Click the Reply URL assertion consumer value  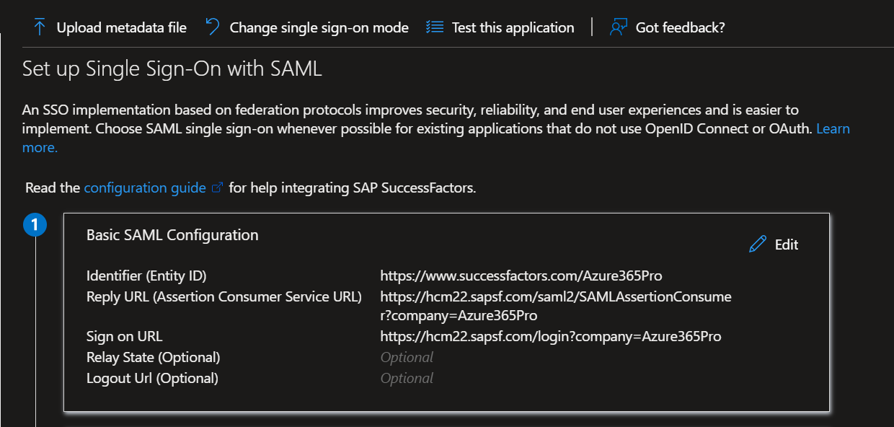click(x=556, y=306)
